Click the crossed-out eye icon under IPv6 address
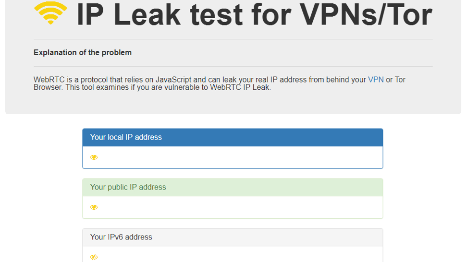Screen dimensions: 466x262 tap(94, 257)
